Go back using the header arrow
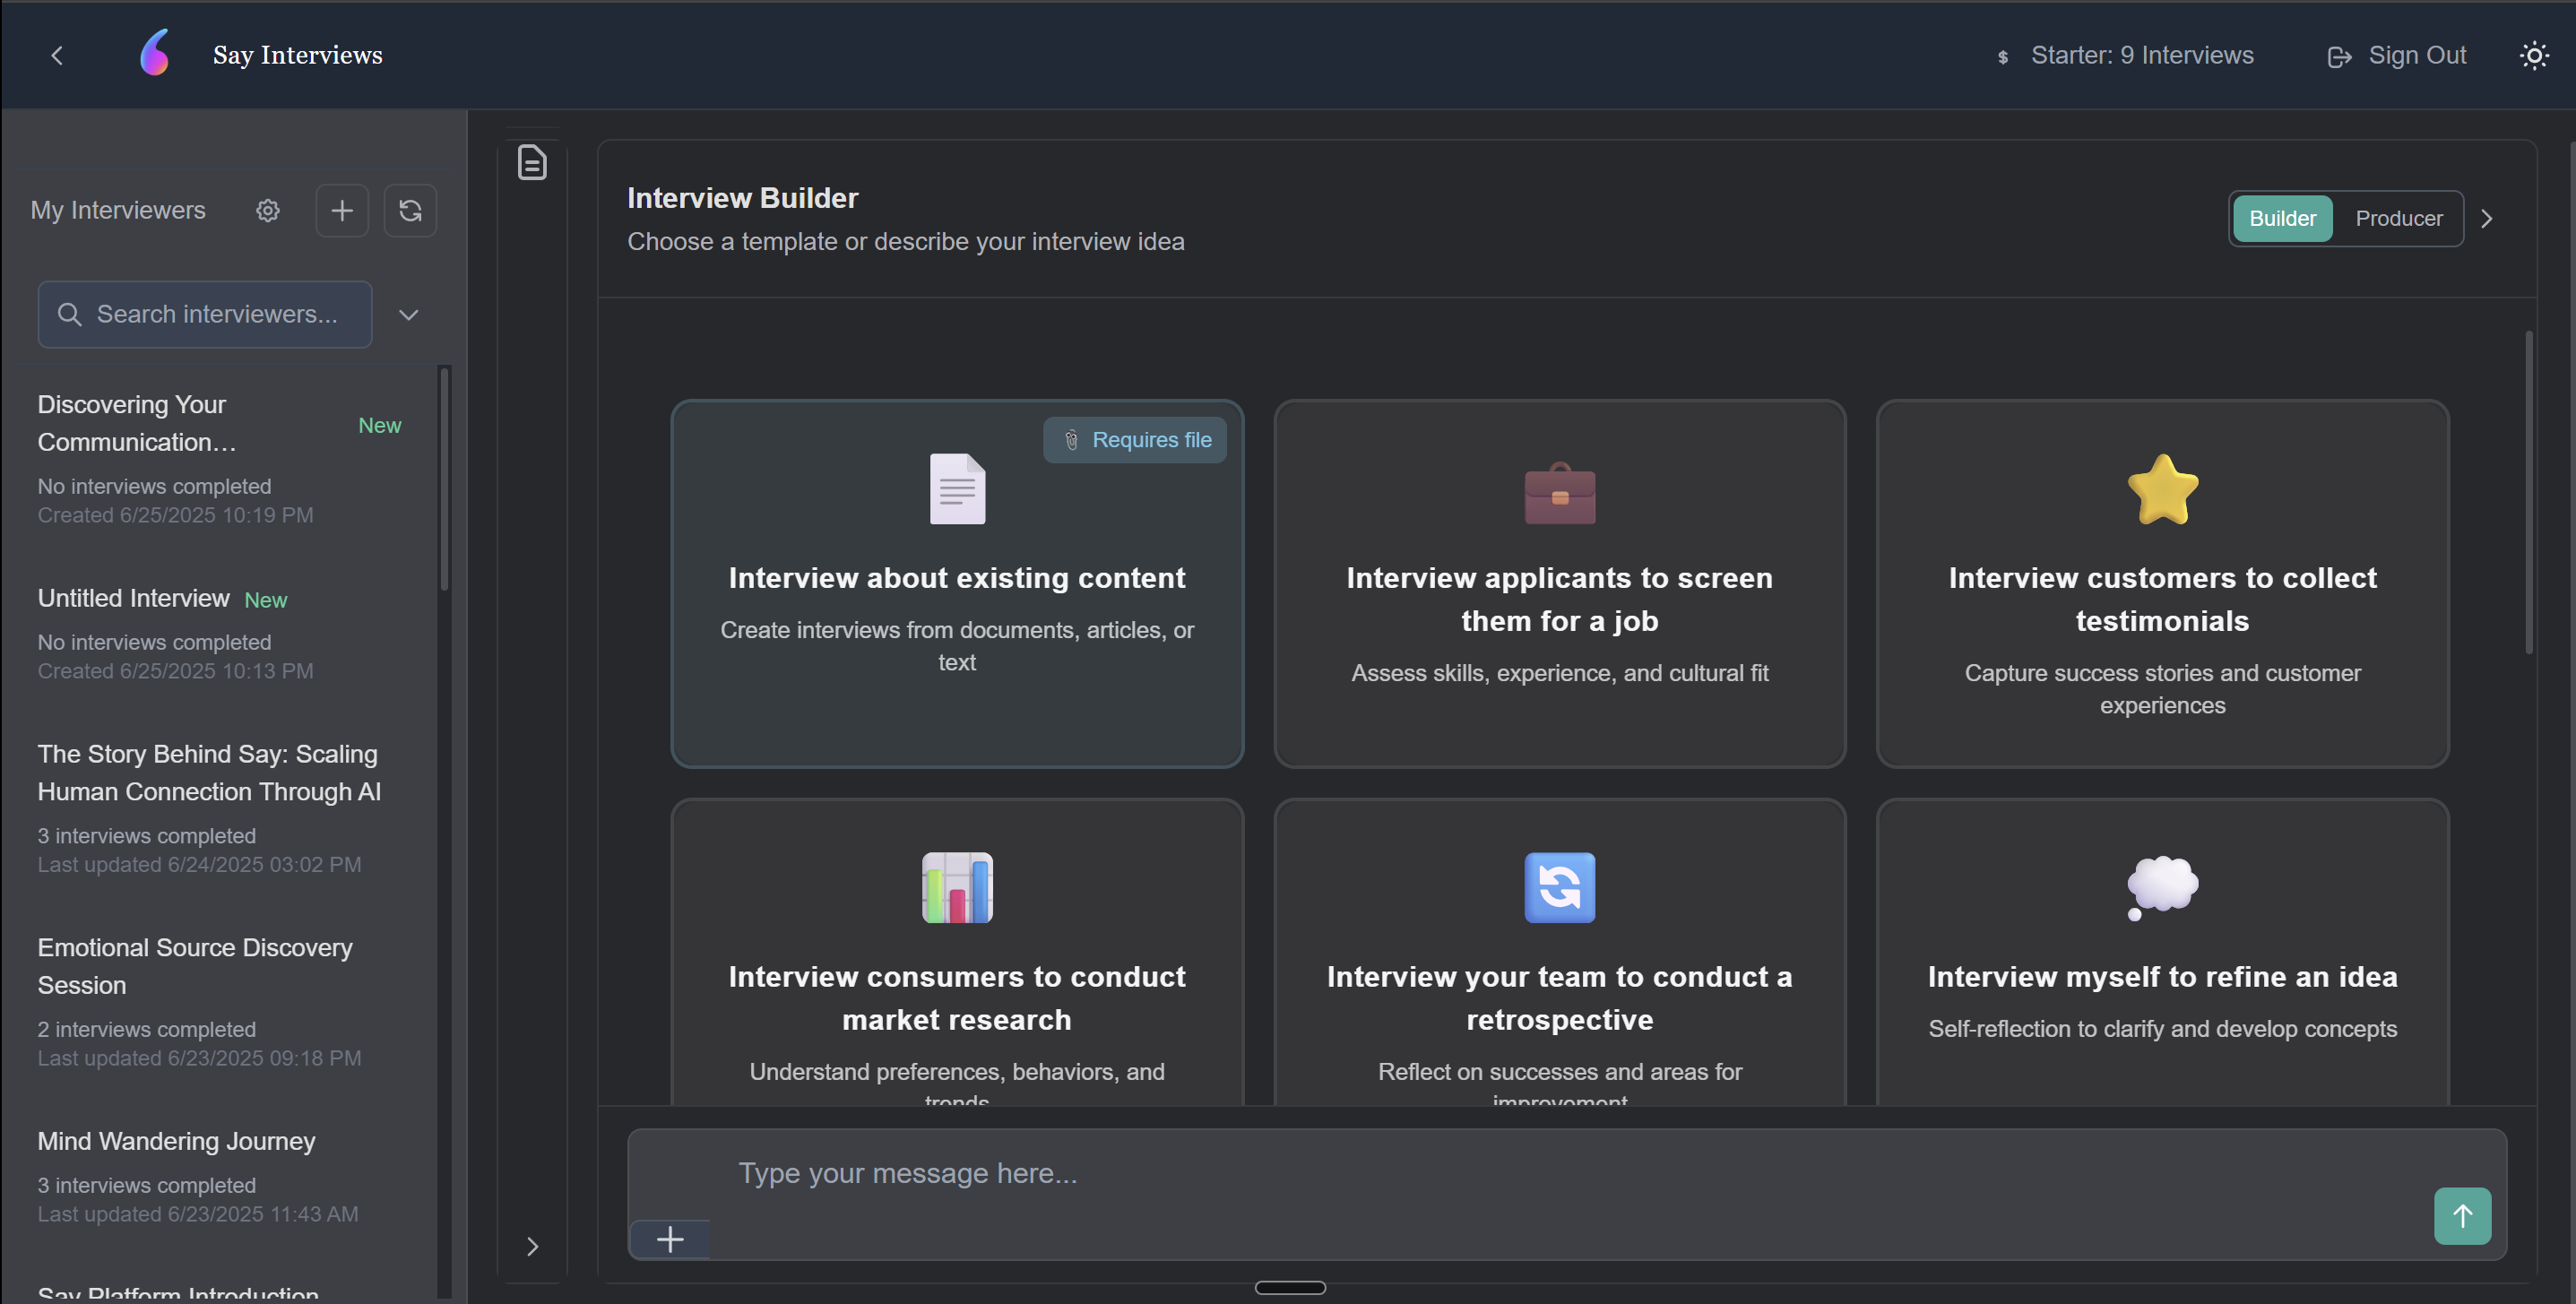The height and width of the screenshot is (1304, 2576). [x=57, y=55]
